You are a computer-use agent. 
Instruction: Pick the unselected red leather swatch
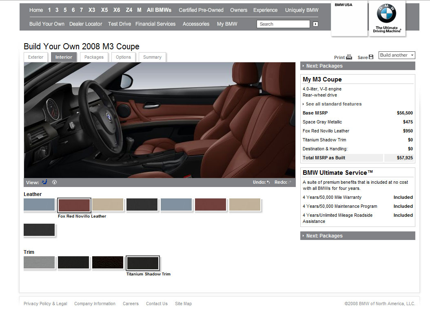point(211,205)
